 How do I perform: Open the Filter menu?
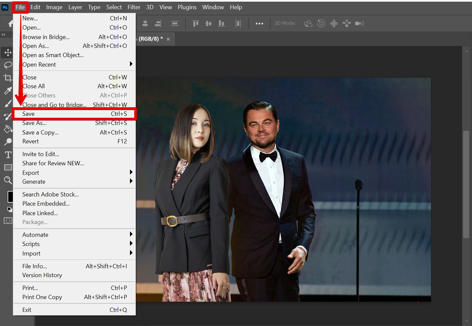[x=134, y=7]
